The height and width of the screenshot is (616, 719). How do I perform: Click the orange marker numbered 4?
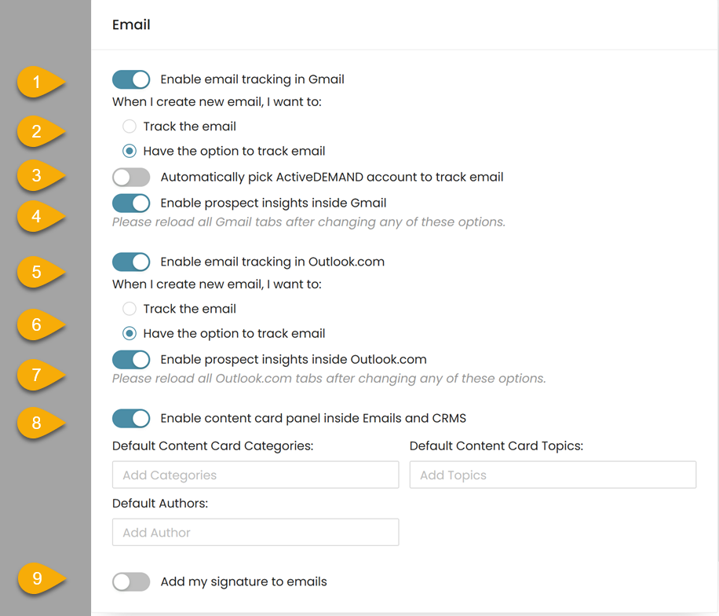tap(41, 216)
